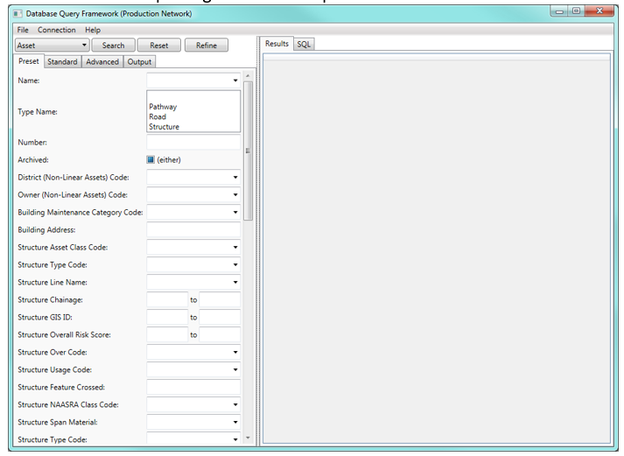The height and width of the screenshot is (456, 624).
Task: Select Road in Type Name list
Action: click(x=158, y=116)
